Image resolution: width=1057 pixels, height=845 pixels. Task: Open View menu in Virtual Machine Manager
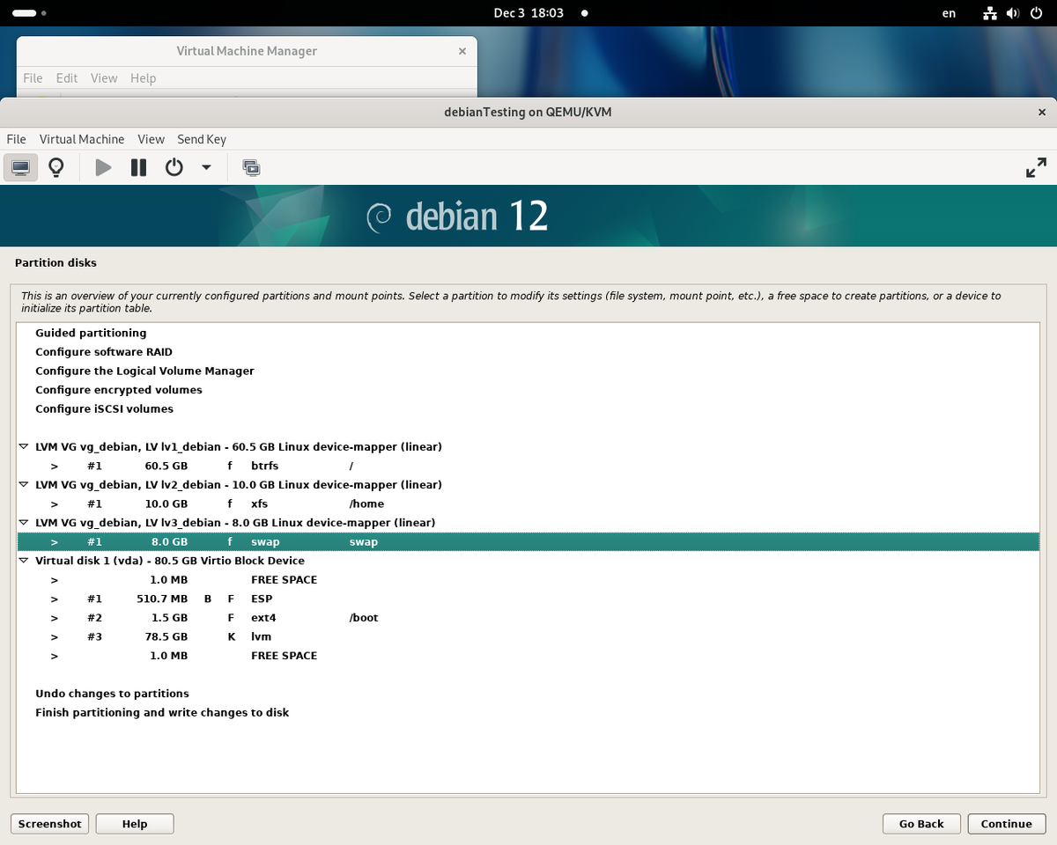point(104,78)
